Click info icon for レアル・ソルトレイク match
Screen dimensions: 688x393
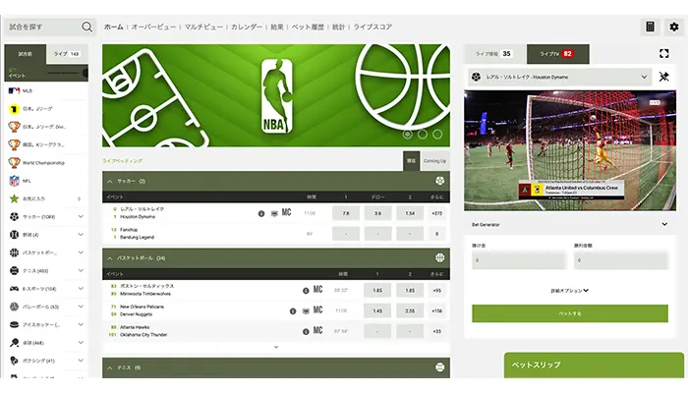coord(261,213)
